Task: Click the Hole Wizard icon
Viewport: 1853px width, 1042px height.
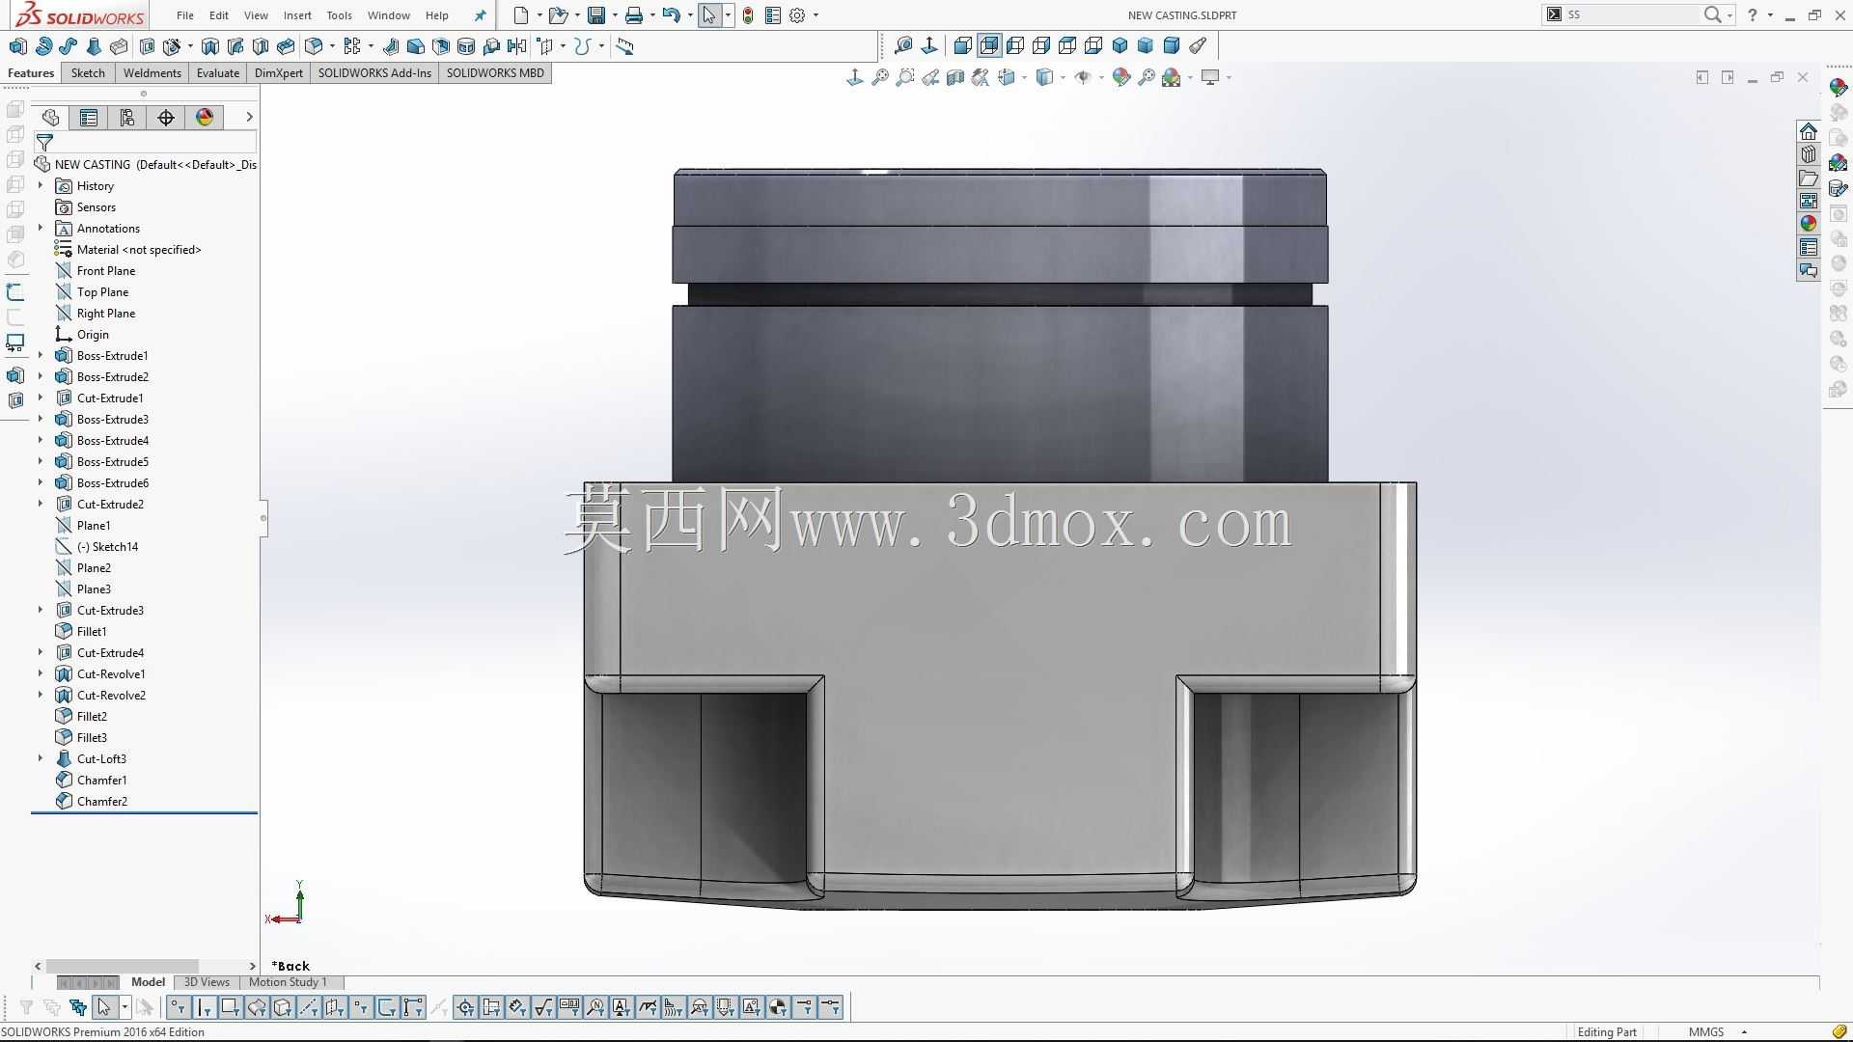Action: (x=172, y=46)
